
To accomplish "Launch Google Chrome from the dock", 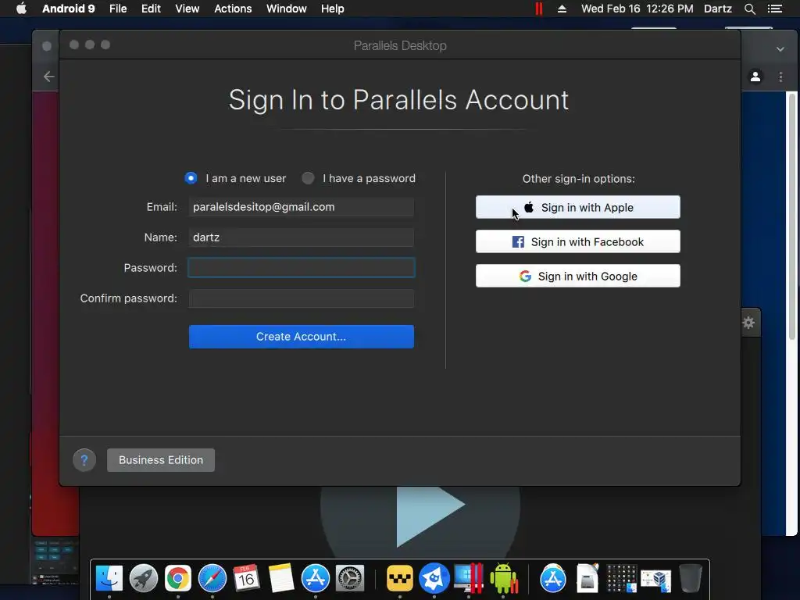I will 177,579.
